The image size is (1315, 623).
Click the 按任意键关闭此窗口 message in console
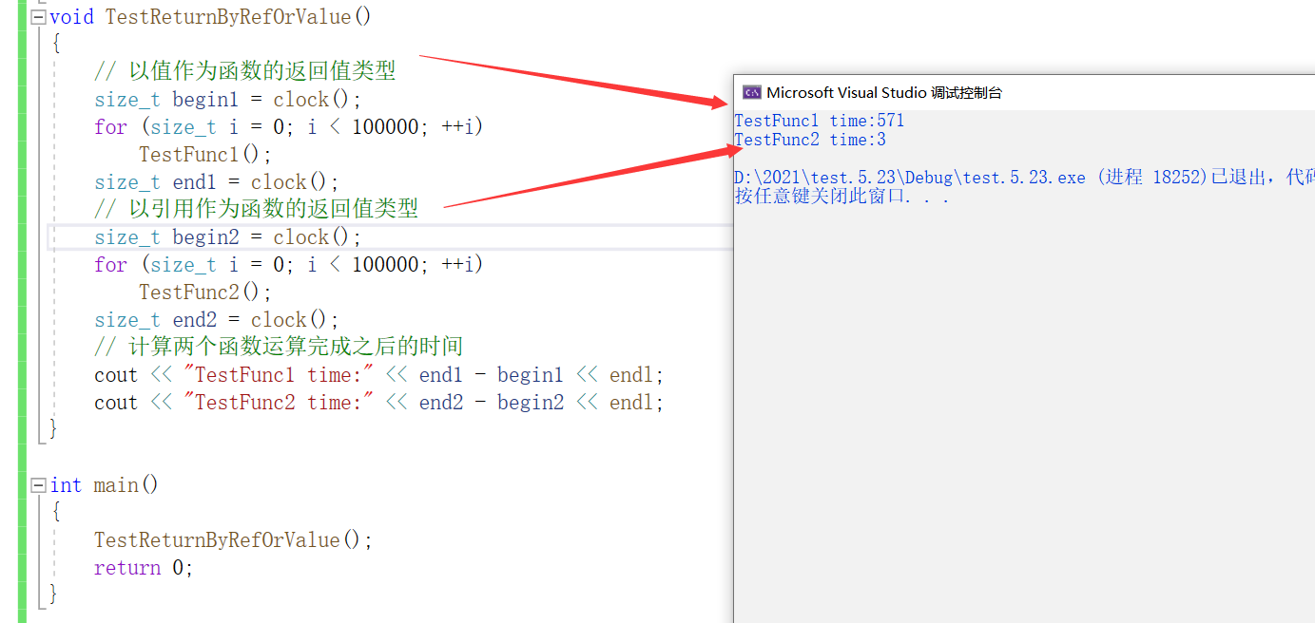tap(842, 197)
